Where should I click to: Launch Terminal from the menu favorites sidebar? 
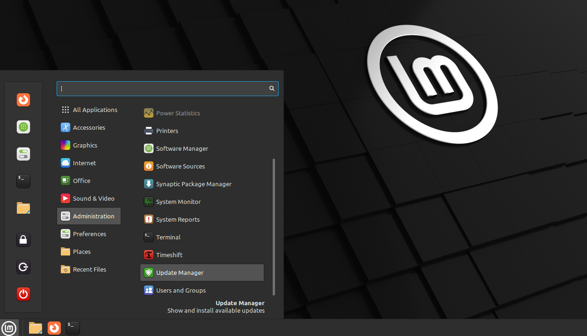tap(23, 181)
